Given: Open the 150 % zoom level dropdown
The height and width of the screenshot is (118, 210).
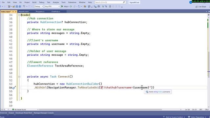Looking at the screenshot, I should coord(4,109).
